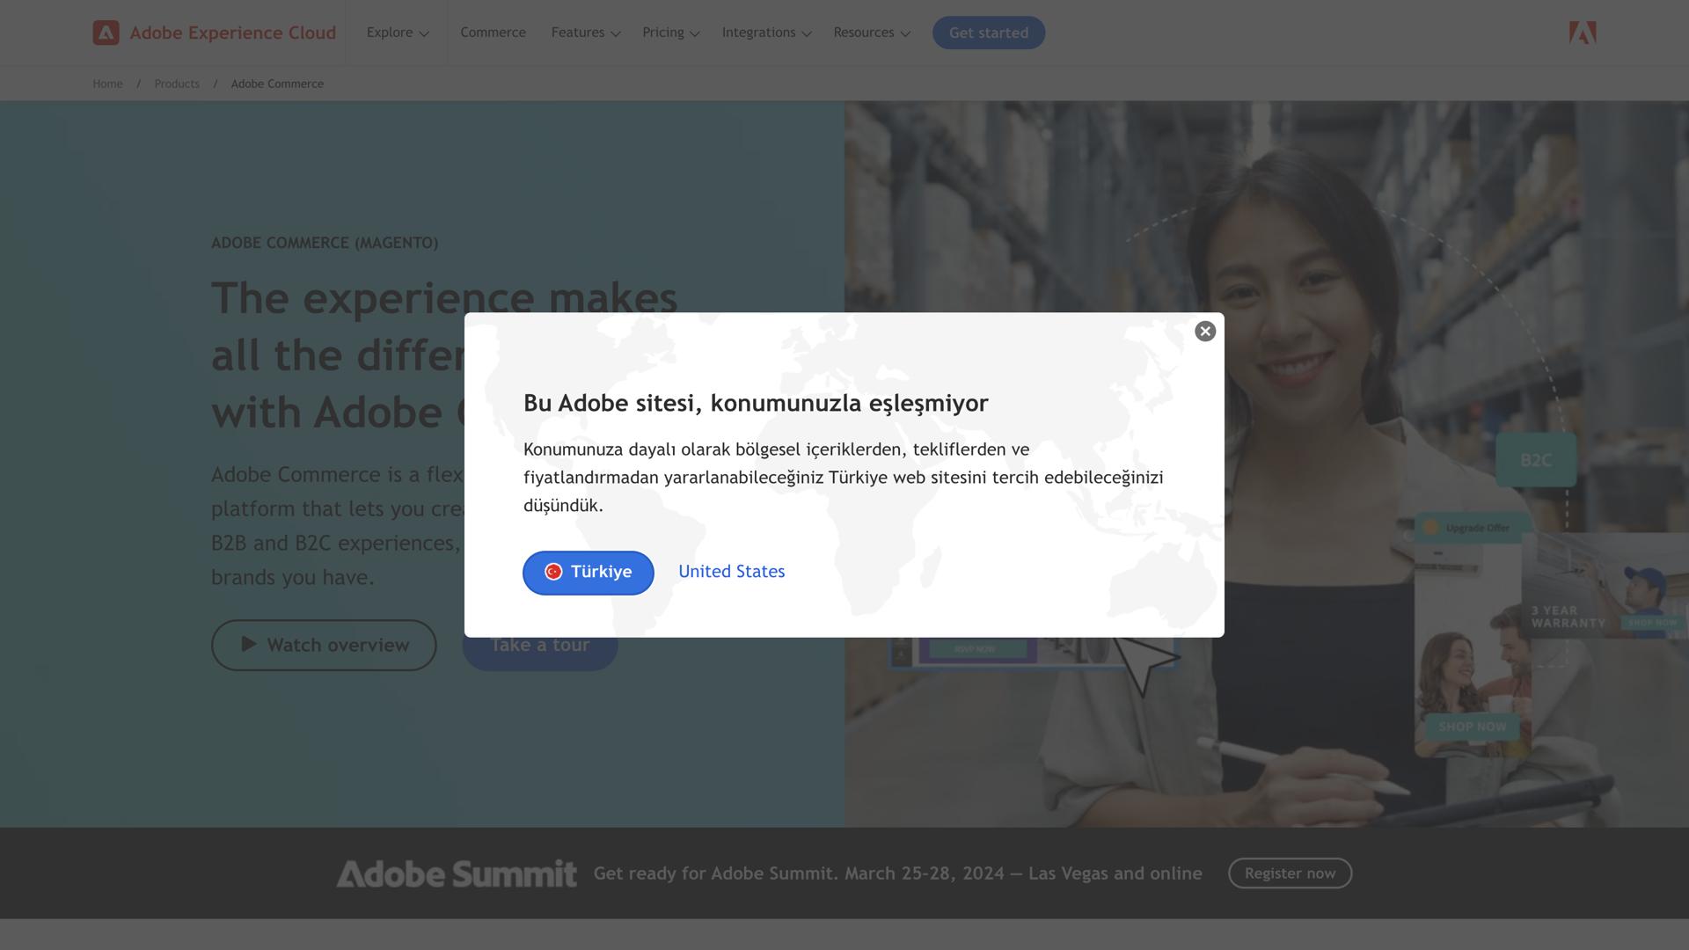Open Products from the breadcrumb trail
Image resolution: width=1689 pixels, height=950 pixels.
coord(176,84)
